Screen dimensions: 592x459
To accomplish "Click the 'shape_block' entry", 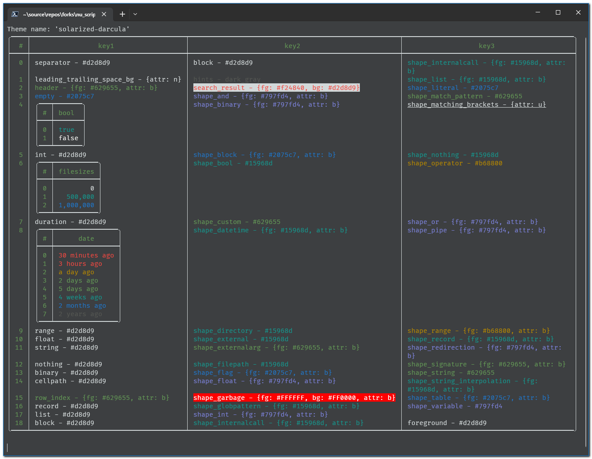I will click(x=265, y=155).
